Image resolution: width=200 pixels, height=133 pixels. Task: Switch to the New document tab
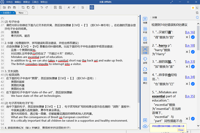(x=21, y=13)
